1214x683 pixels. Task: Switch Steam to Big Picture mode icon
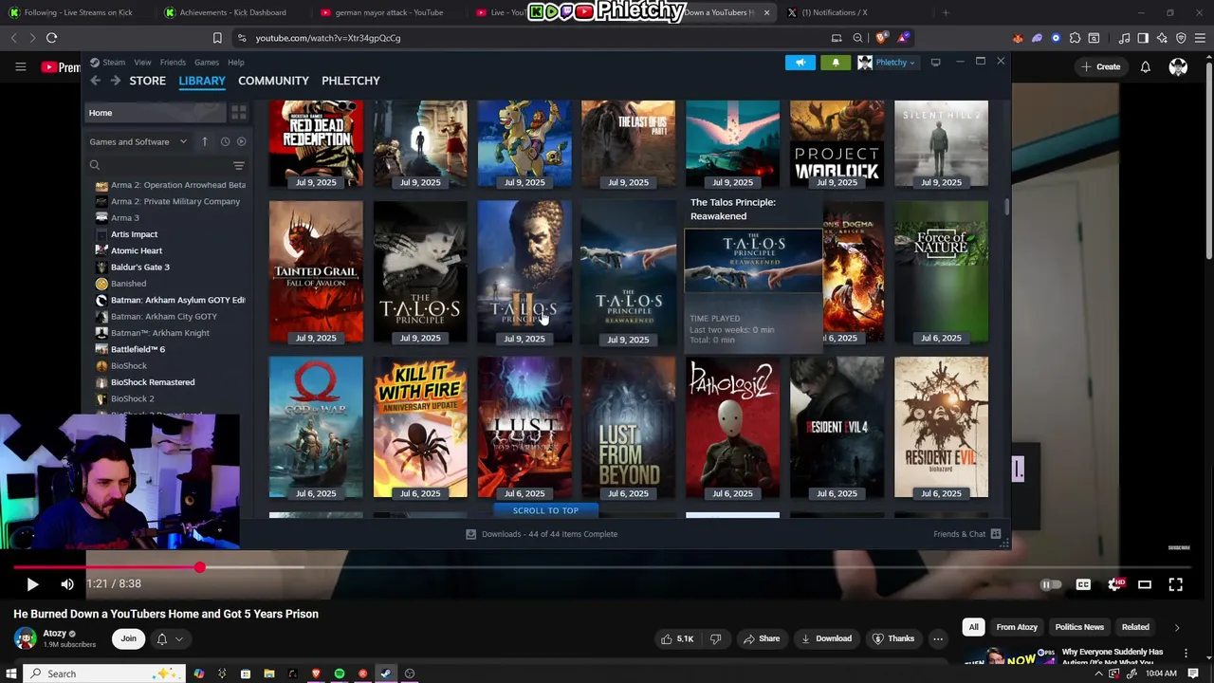[935, 63]
